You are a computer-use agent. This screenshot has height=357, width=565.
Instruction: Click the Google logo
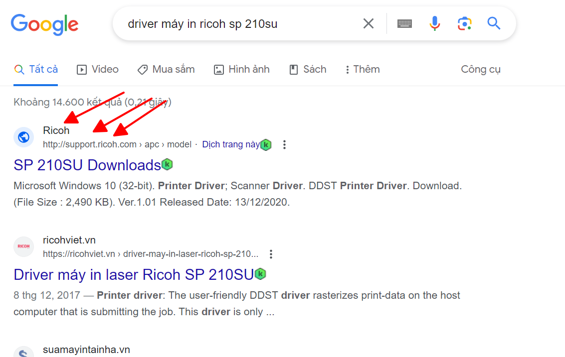pyautogui.click(x=45, y=24)
